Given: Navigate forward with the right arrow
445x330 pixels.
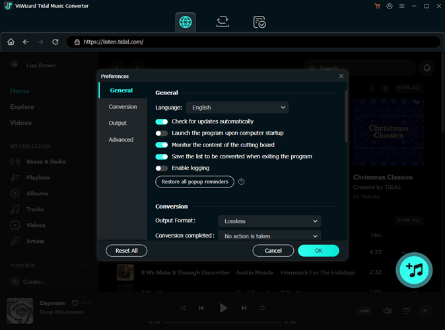Looking at the screenshot, I should click(40, 42).
